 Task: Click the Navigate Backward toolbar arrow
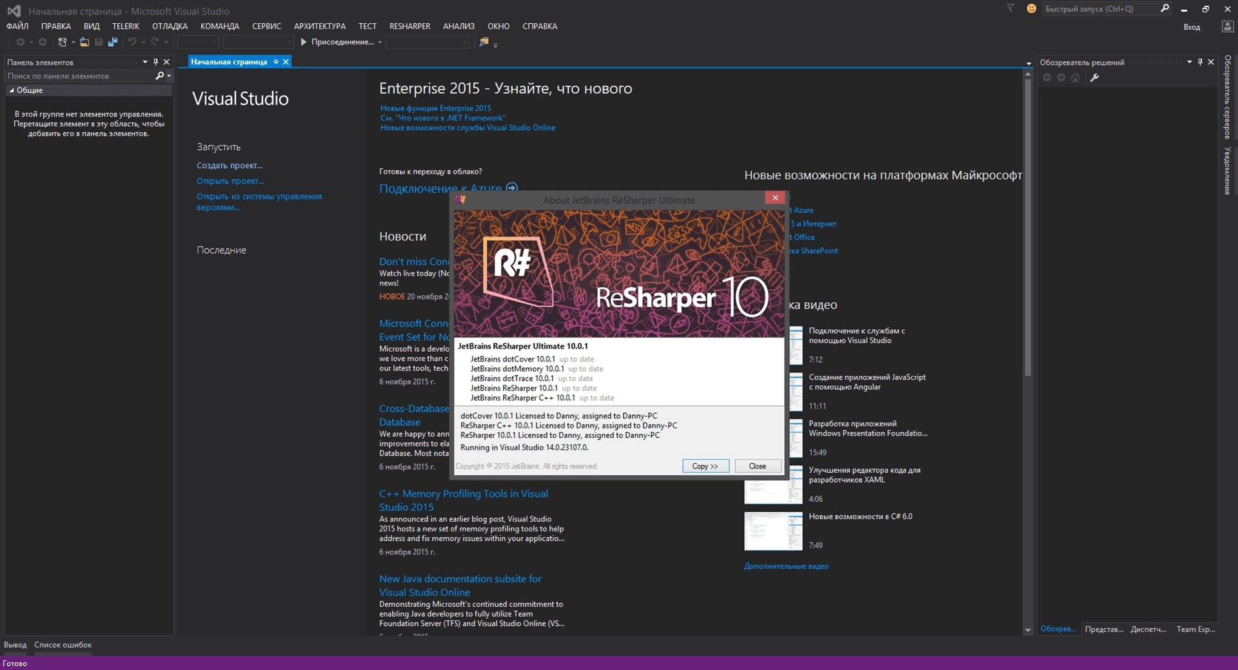(21, 42)
